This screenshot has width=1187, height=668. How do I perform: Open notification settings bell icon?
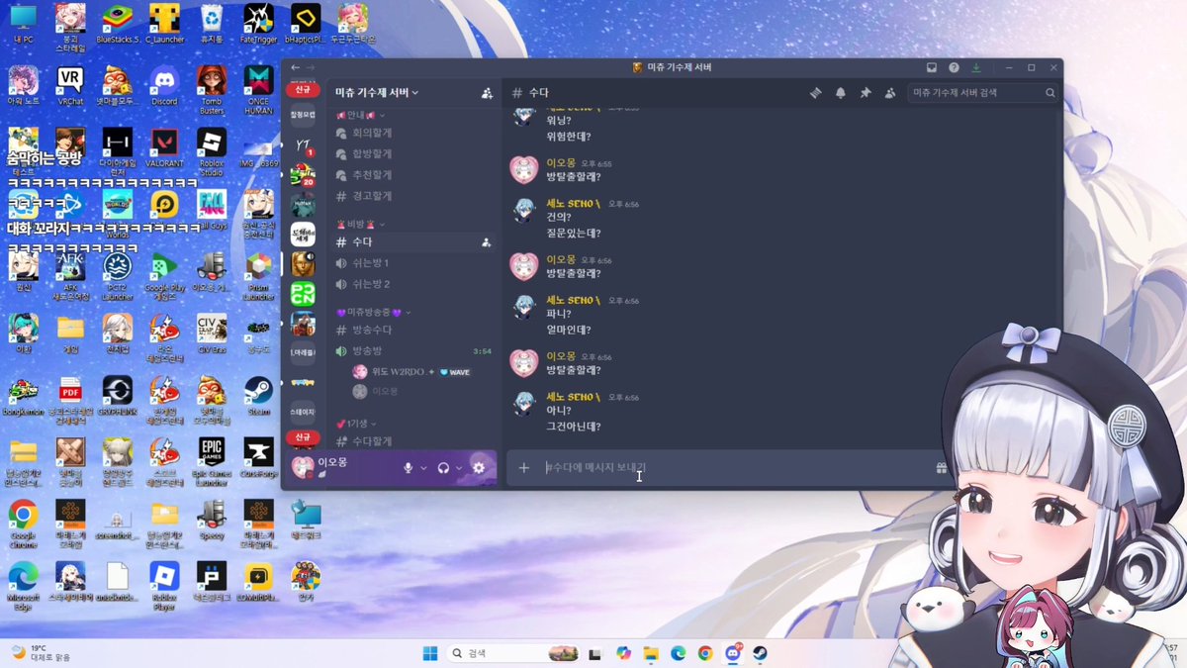(841, 92)
